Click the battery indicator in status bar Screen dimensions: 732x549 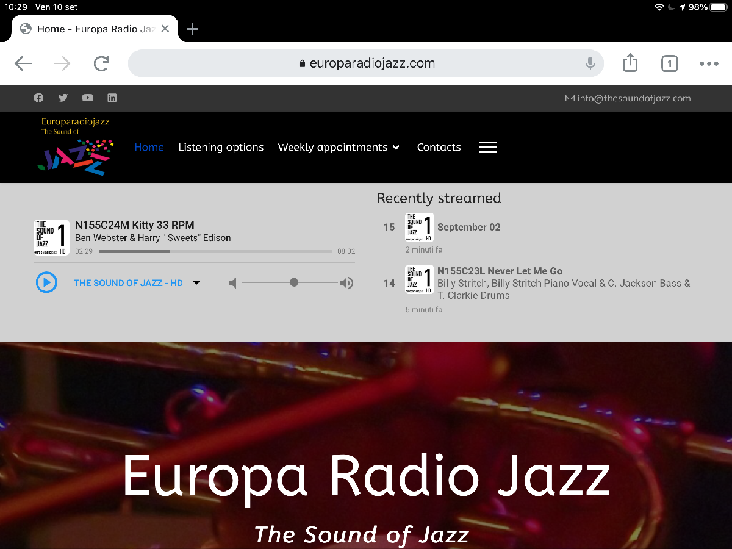pos(719,7)
